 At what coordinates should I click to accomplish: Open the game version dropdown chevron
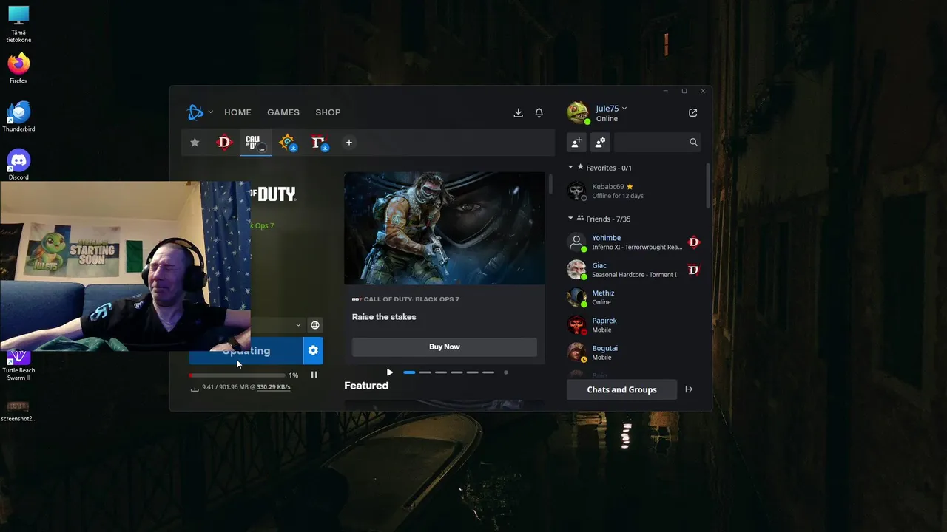point(298,325)
